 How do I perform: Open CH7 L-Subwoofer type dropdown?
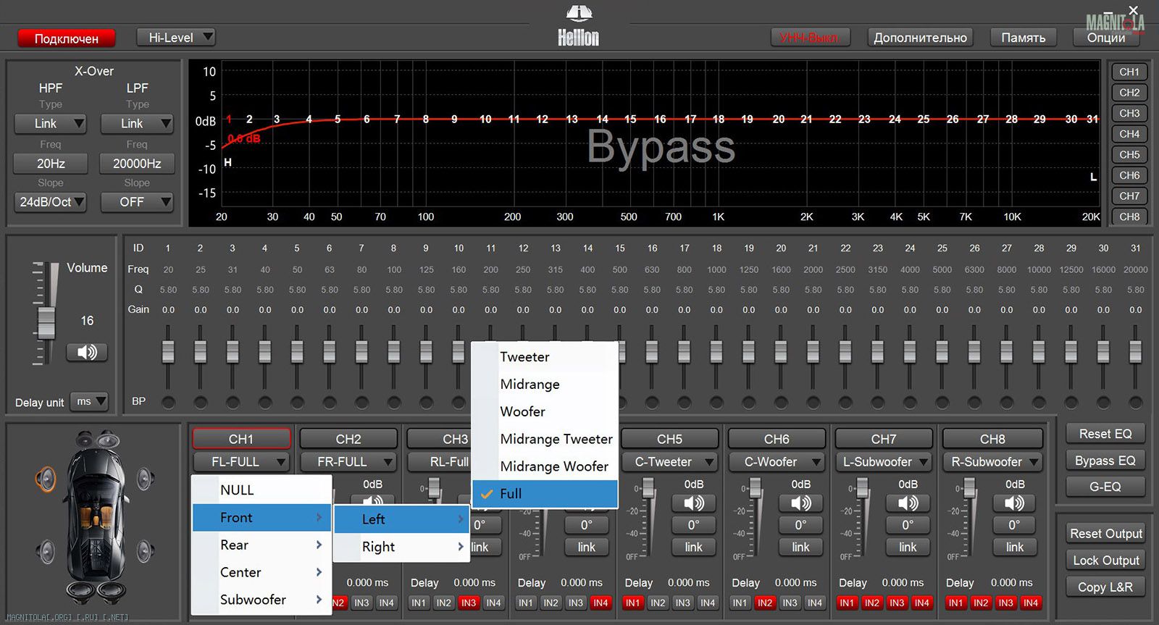(x=884, y=461)
